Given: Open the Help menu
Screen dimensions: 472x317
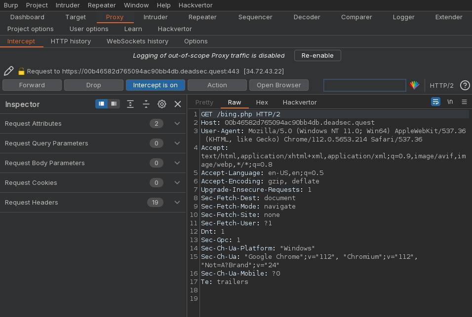Looking at the screenshot, I should pyautogui.click(x=164, y=5).
